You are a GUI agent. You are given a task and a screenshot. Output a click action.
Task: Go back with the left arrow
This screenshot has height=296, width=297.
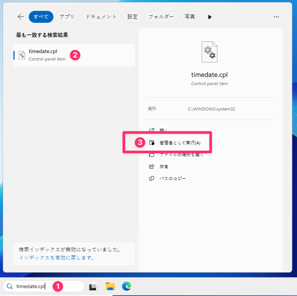click(21, 17)
